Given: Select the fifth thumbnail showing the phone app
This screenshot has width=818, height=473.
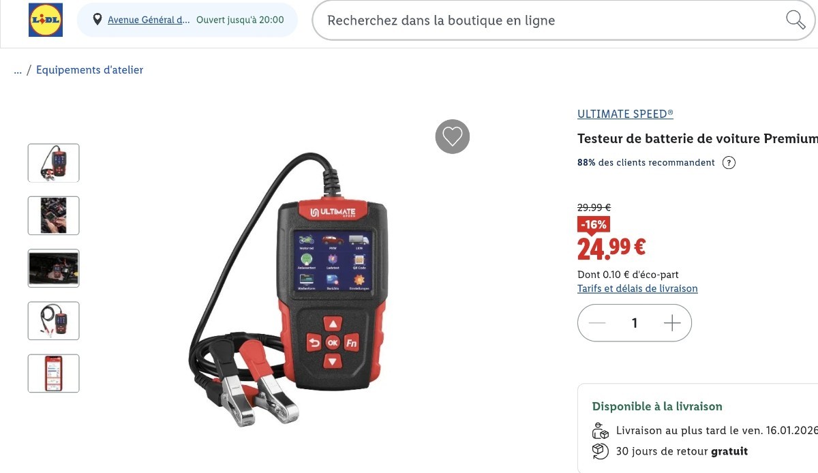Looking at the screenshot, I should click(53, 373).
